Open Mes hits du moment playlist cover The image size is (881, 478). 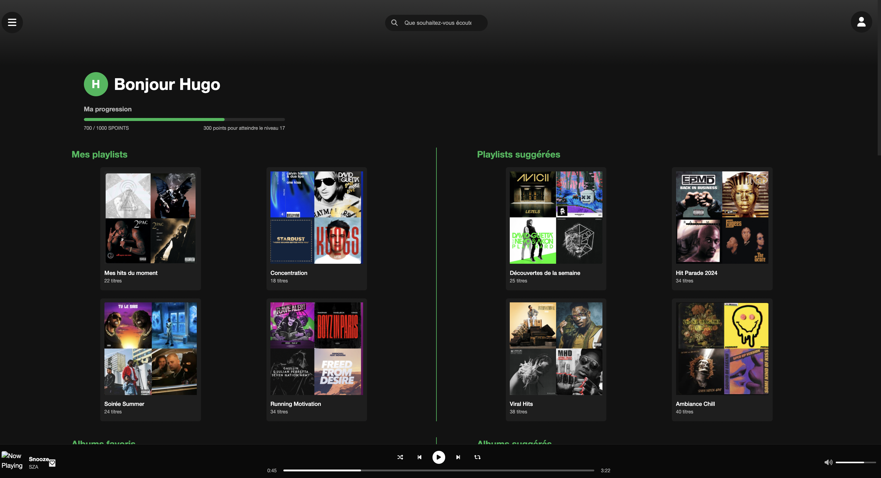click(151, 218)
